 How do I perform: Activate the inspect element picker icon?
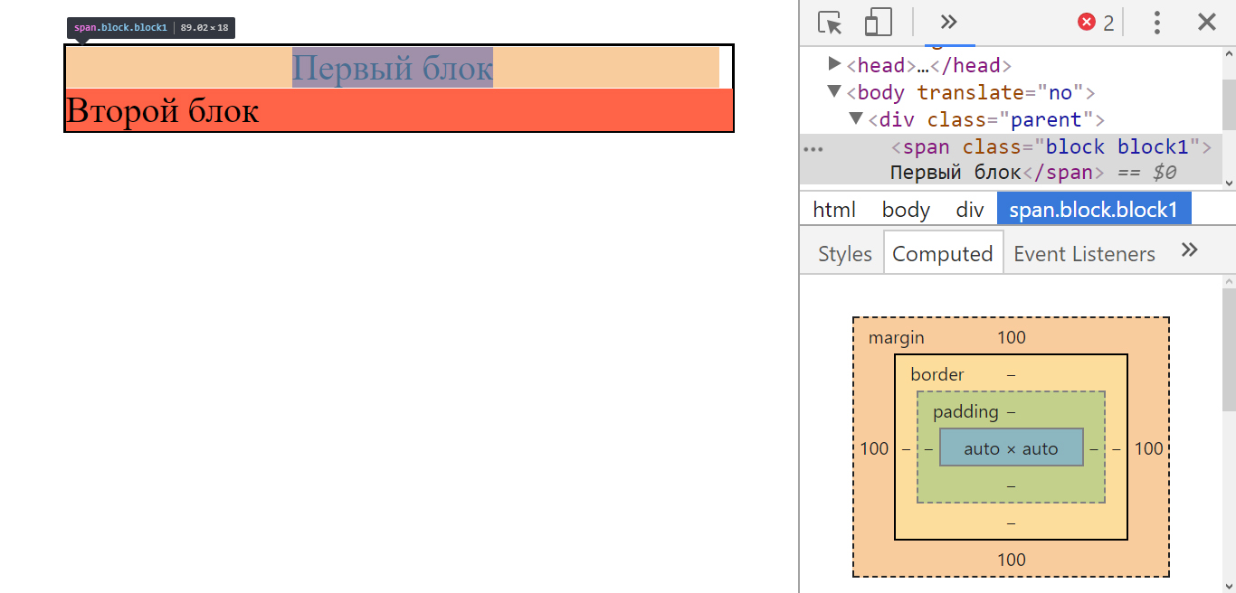(829, 23)
